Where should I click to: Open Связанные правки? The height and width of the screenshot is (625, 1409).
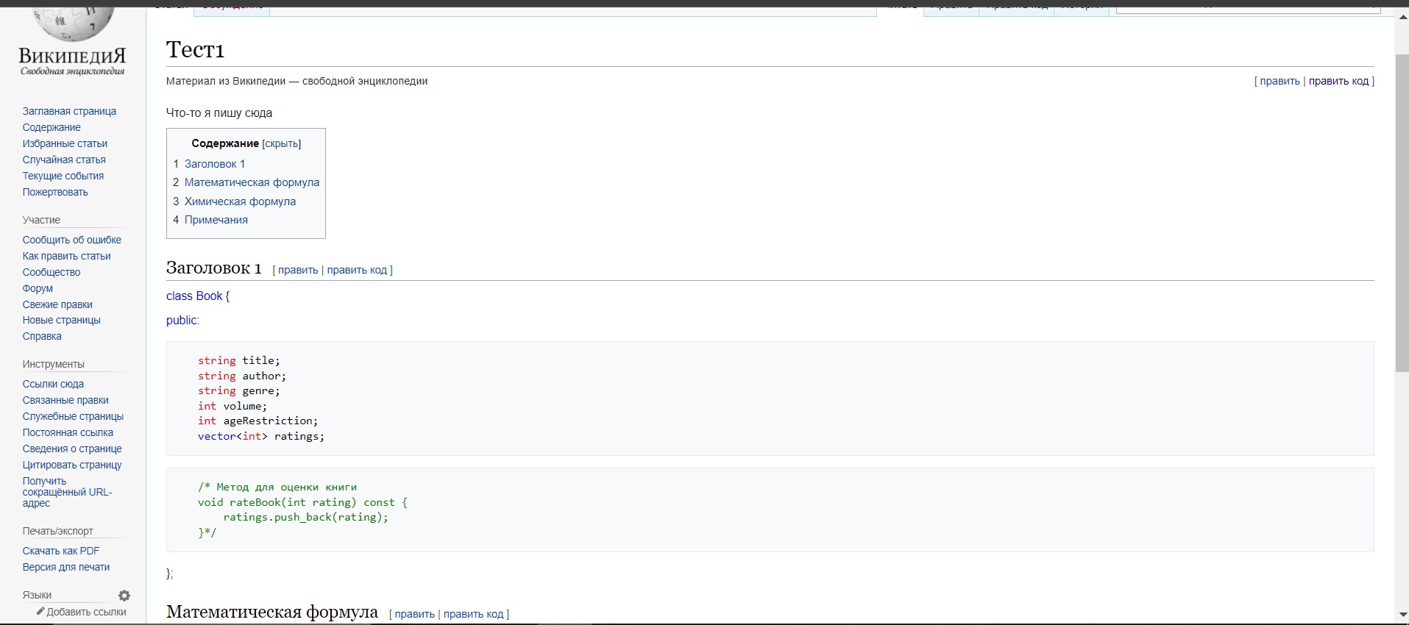[65, 400]
